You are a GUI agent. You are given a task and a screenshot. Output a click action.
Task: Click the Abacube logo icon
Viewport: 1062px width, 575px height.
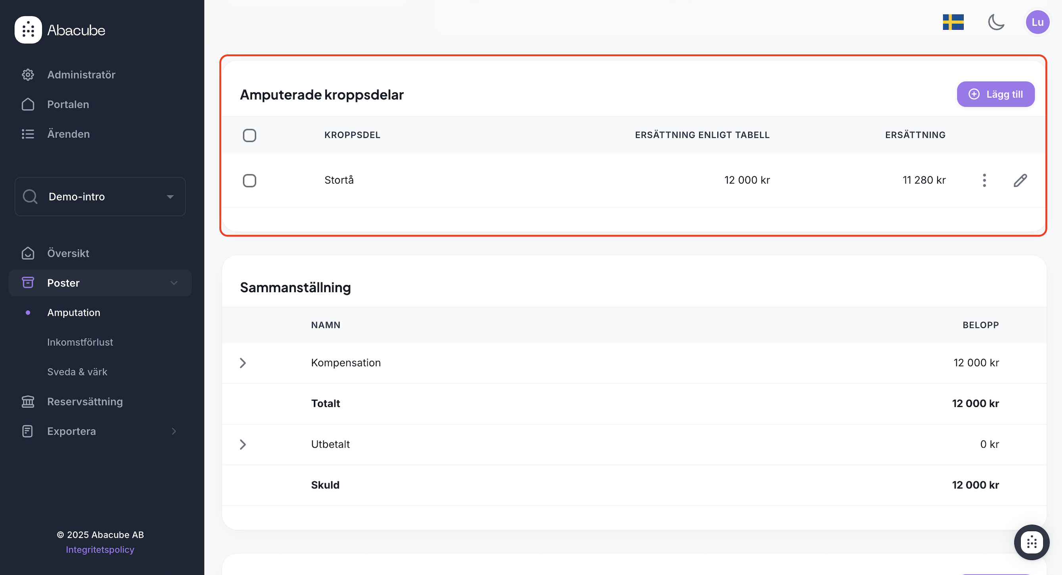[x=28, y=30]
